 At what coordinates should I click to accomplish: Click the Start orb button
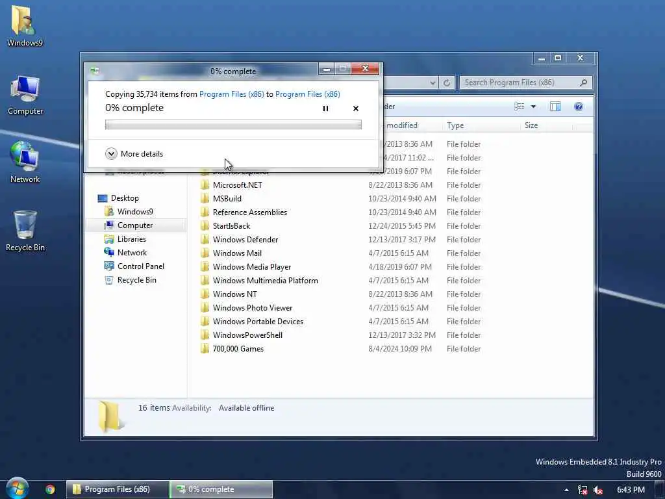pyautogui.click(x=16, y=488)
